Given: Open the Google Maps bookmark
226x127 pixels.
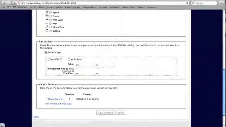Looking at the screenshot, I should coord(89,7).
